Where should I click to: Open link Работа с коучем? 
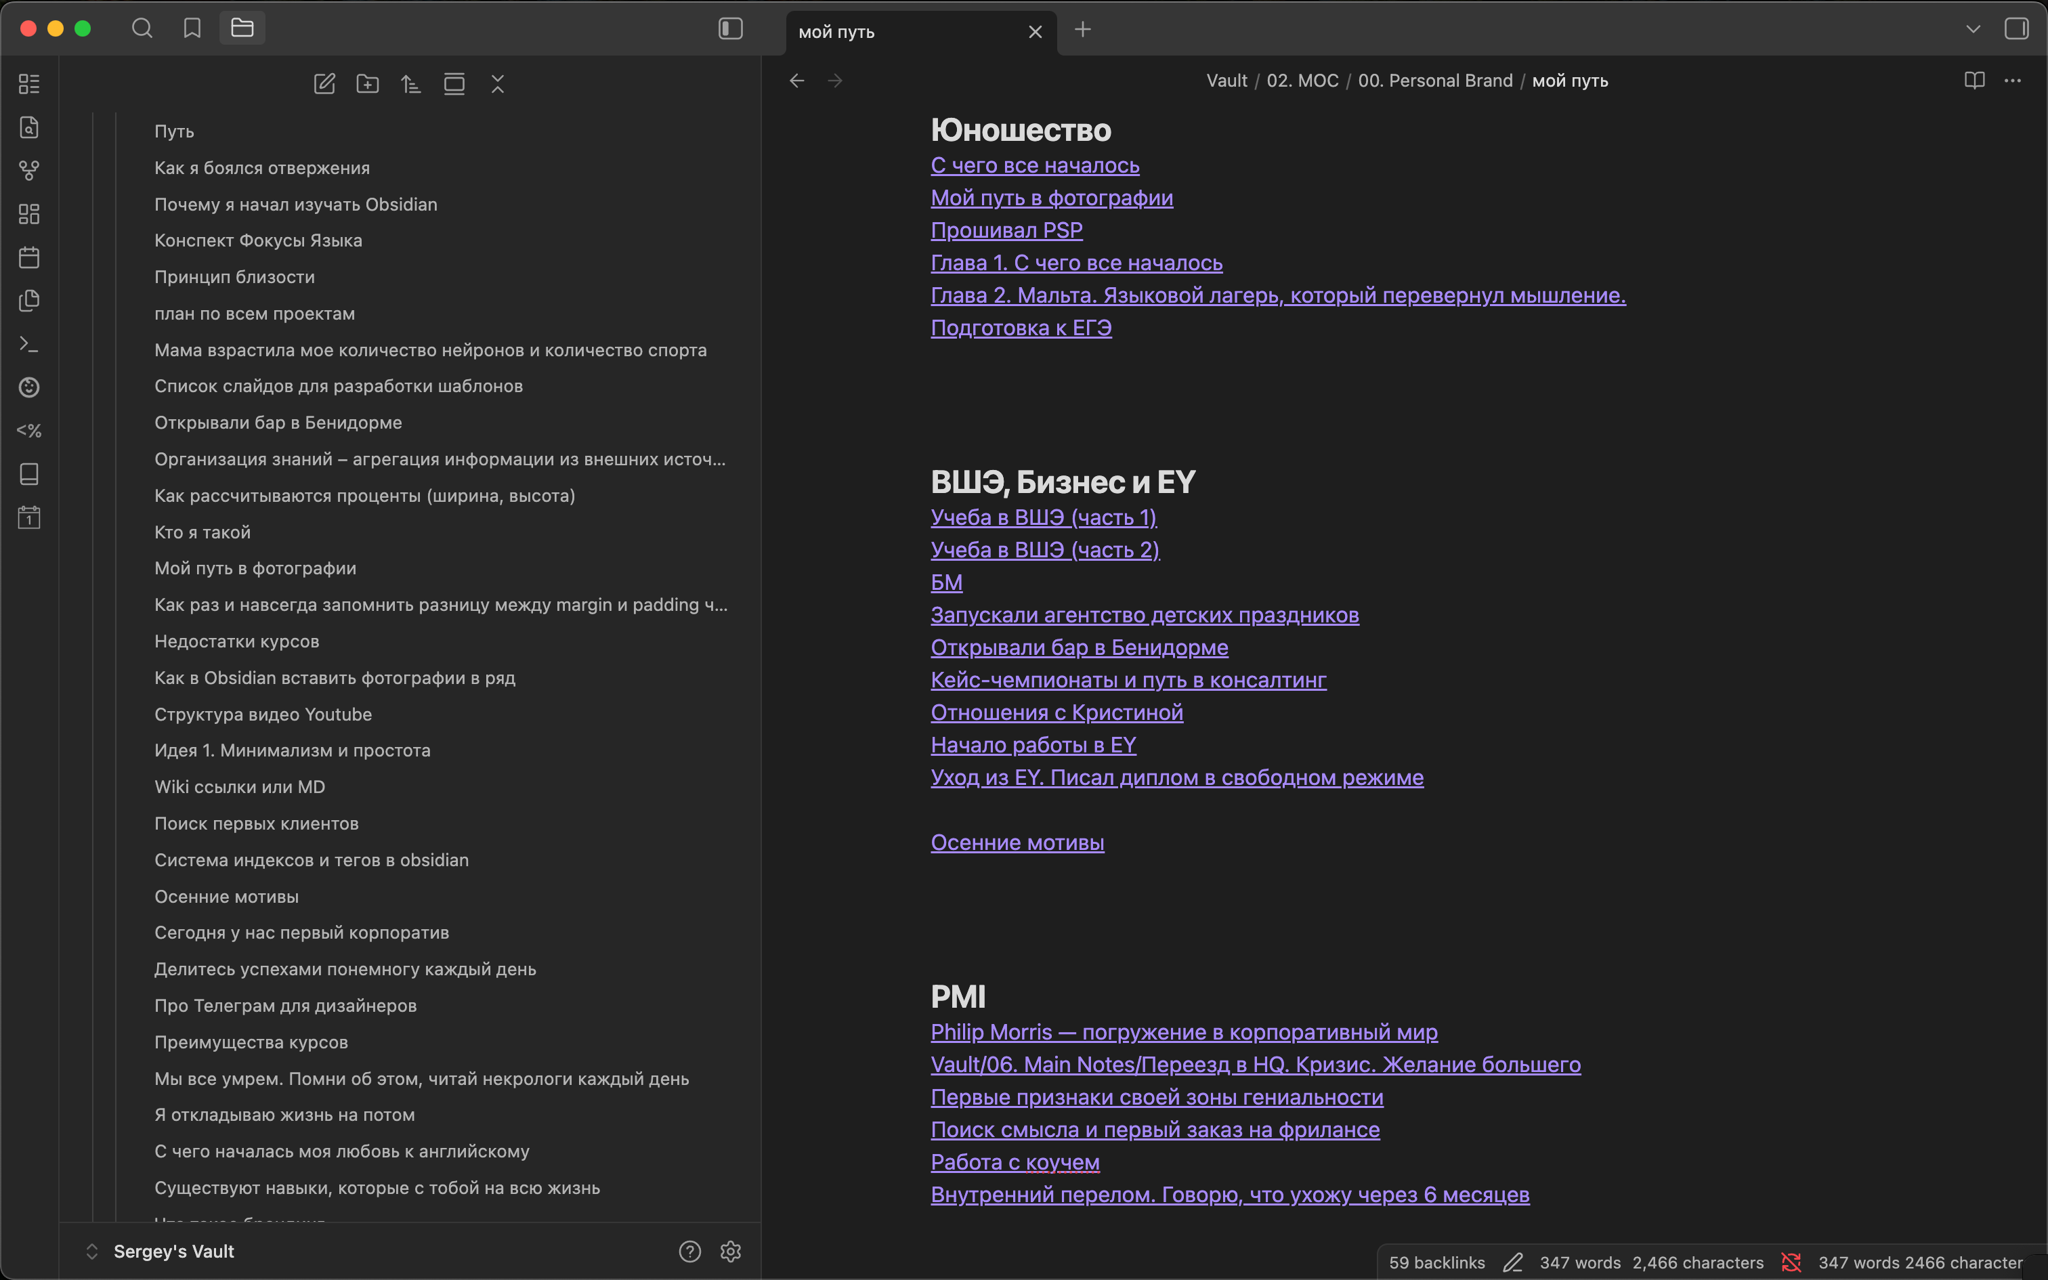click(1015, 1162)
